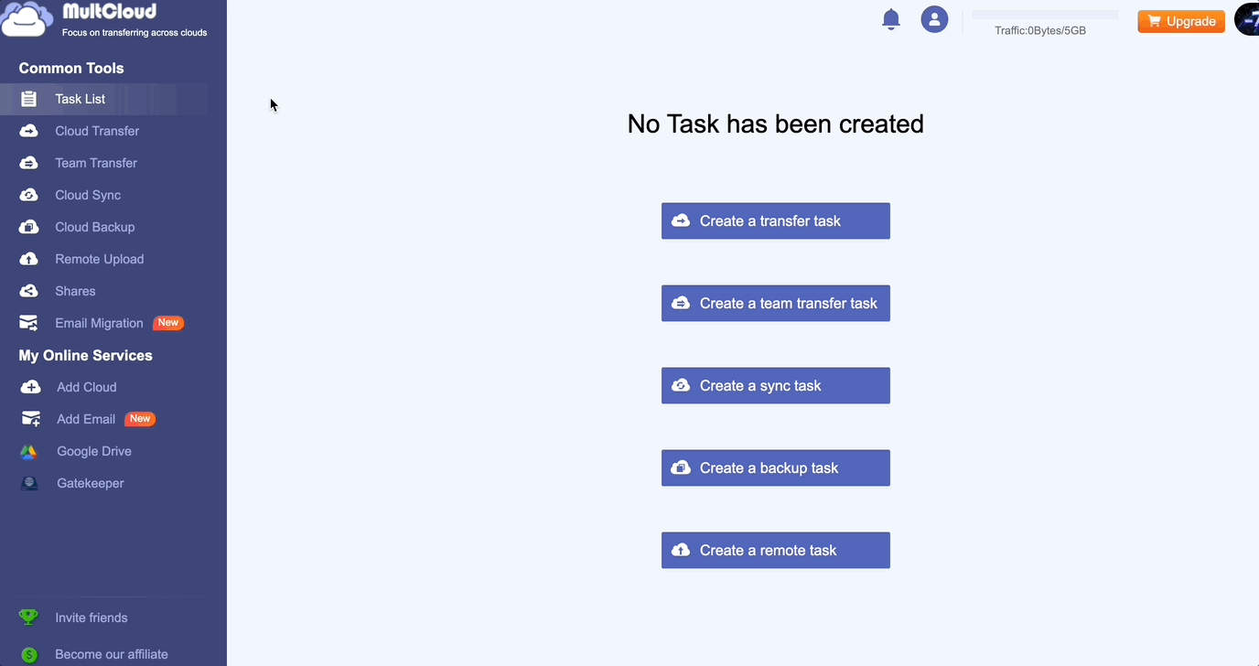Image resolution: width=1259 pixels, height=666 pixels.
Task: Click the notification bell icon
Action: (891, 19)
